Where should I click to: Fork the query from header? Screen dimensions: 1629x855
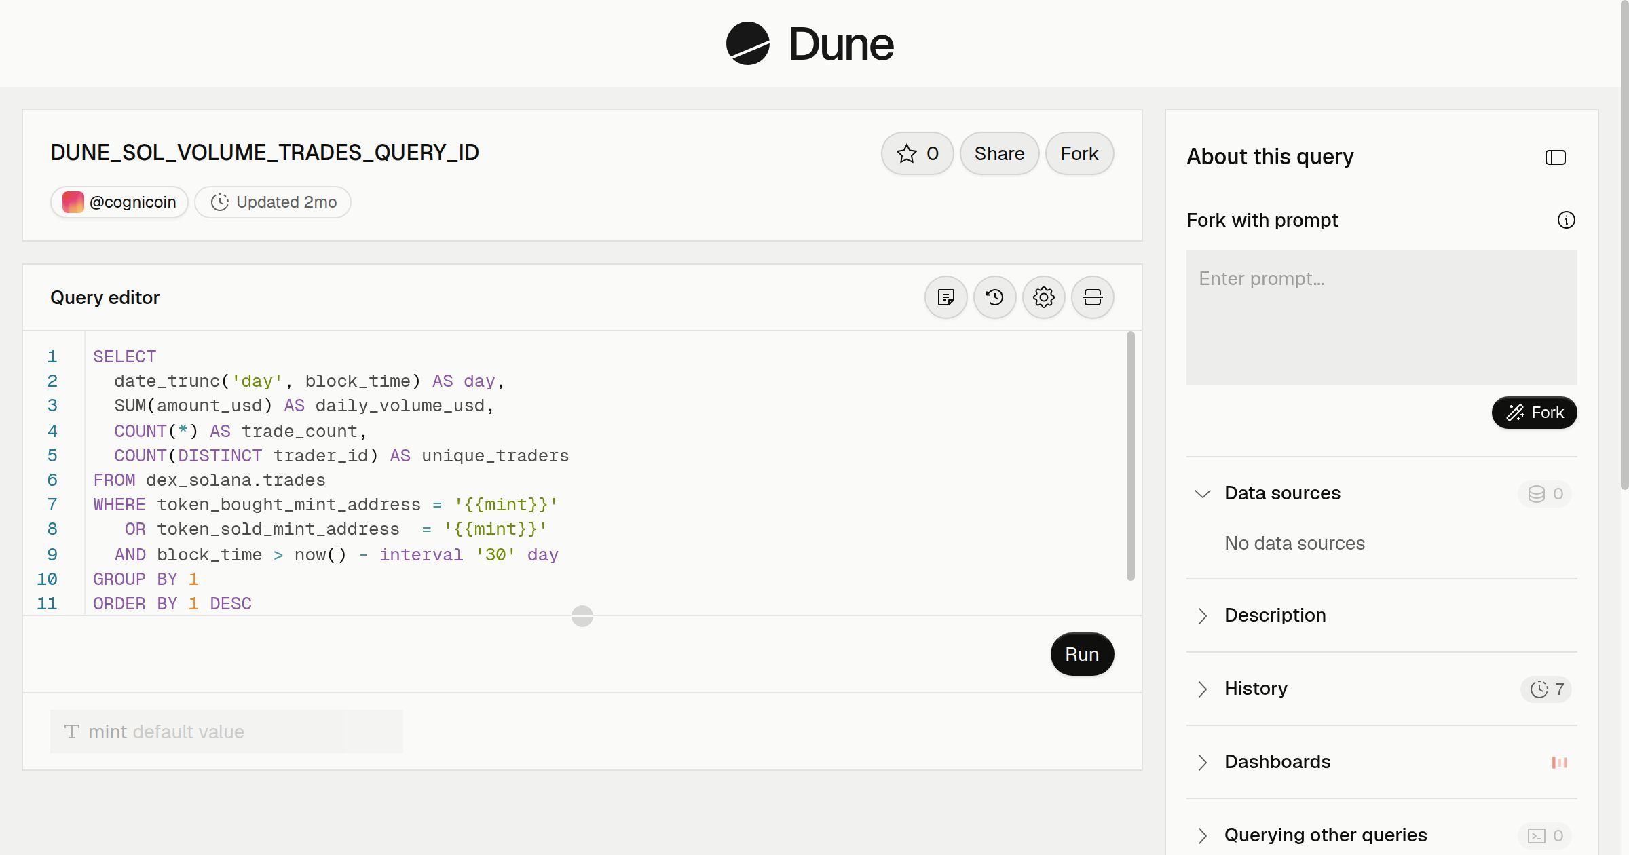point(1079,153)
